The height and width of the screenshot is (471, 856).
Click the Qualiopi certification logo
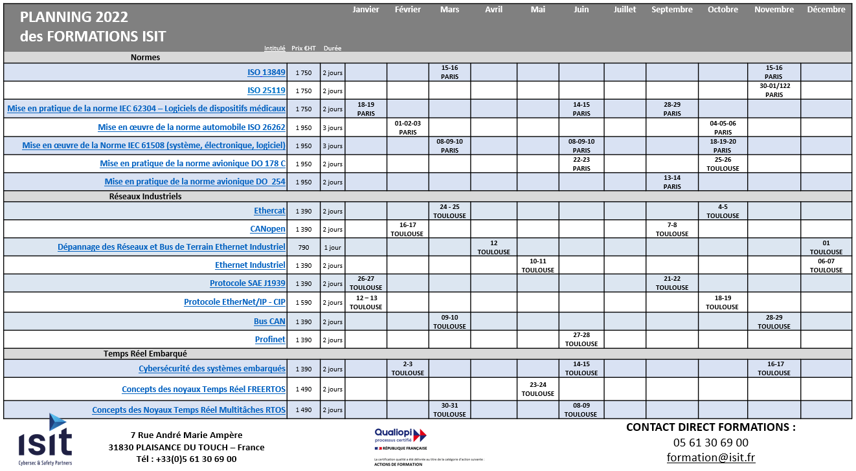click(400, 439)
